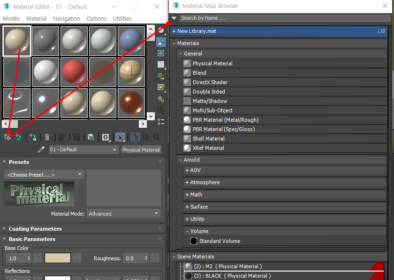The width and height of the screenshot is (394, 280).
Task: Open the Material Mode Advanced dropdown
Action: pyautogui.click(x=124, y=214)
